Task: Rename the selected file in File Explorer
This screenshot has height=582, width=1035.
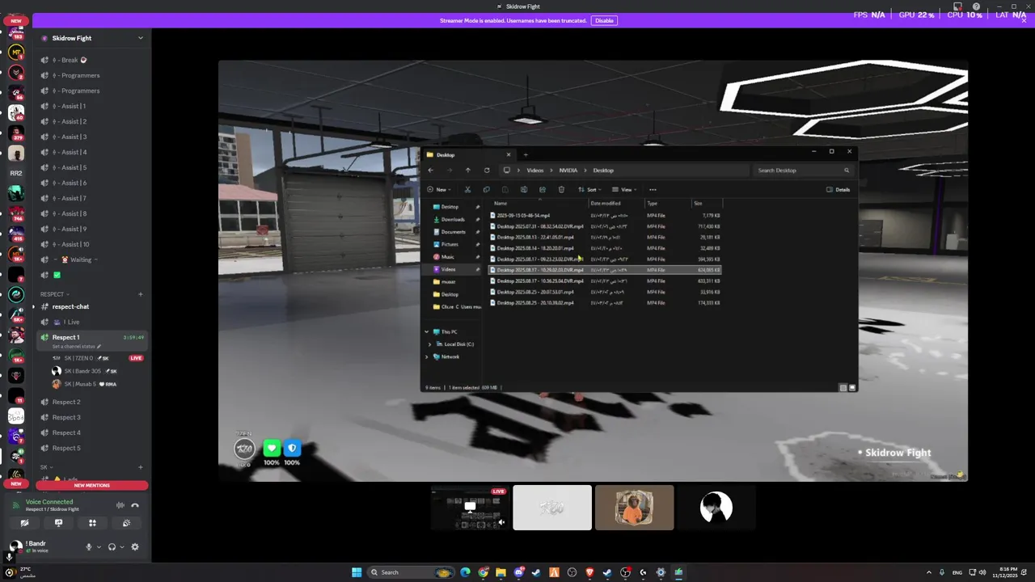Action: pyautogui.click(x=524, y=189)
